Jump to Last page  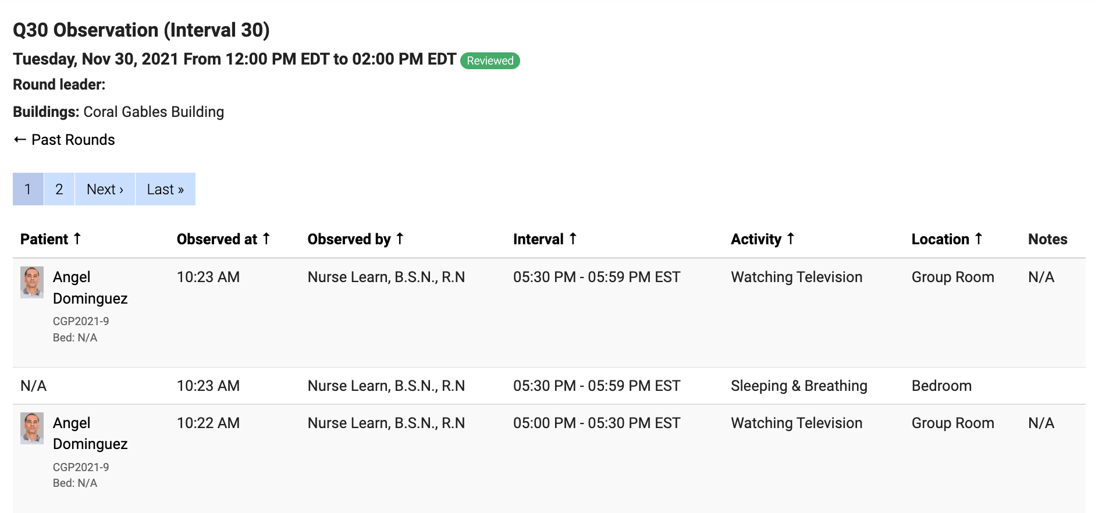pos(165,189)
